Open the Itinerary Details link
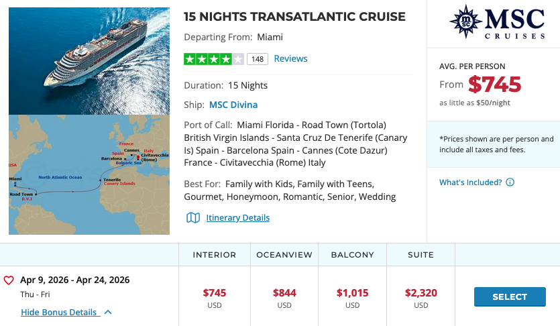This screenshot has height=326, width=560. 237,218
